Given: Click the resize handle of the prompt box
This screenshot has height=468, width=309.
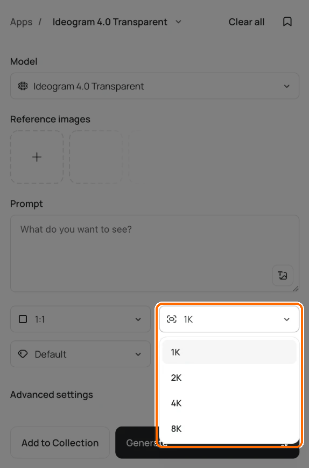Looking at the screenshot, I should coord(296,288).
